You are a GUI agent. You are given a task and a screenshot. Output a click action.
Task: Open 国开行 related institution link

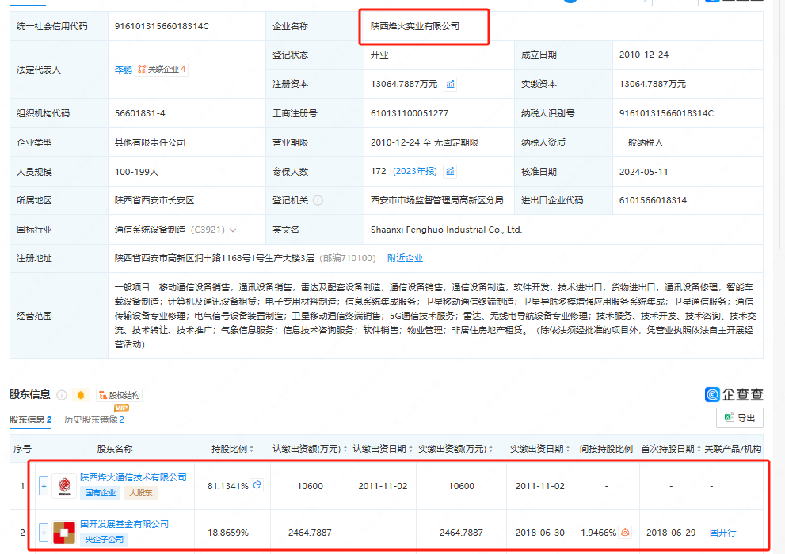pyautogui.click(x=723, y=533)
